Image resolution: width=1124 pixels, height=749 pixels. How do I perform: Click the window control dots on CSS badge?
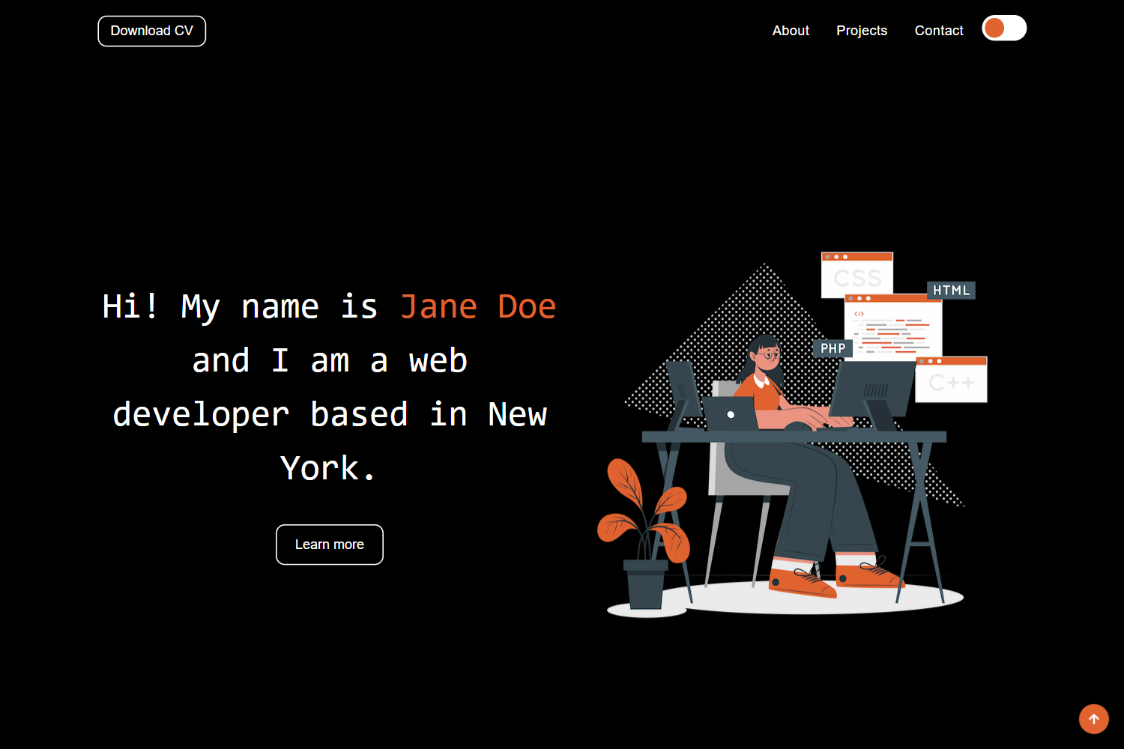(836, 256)
